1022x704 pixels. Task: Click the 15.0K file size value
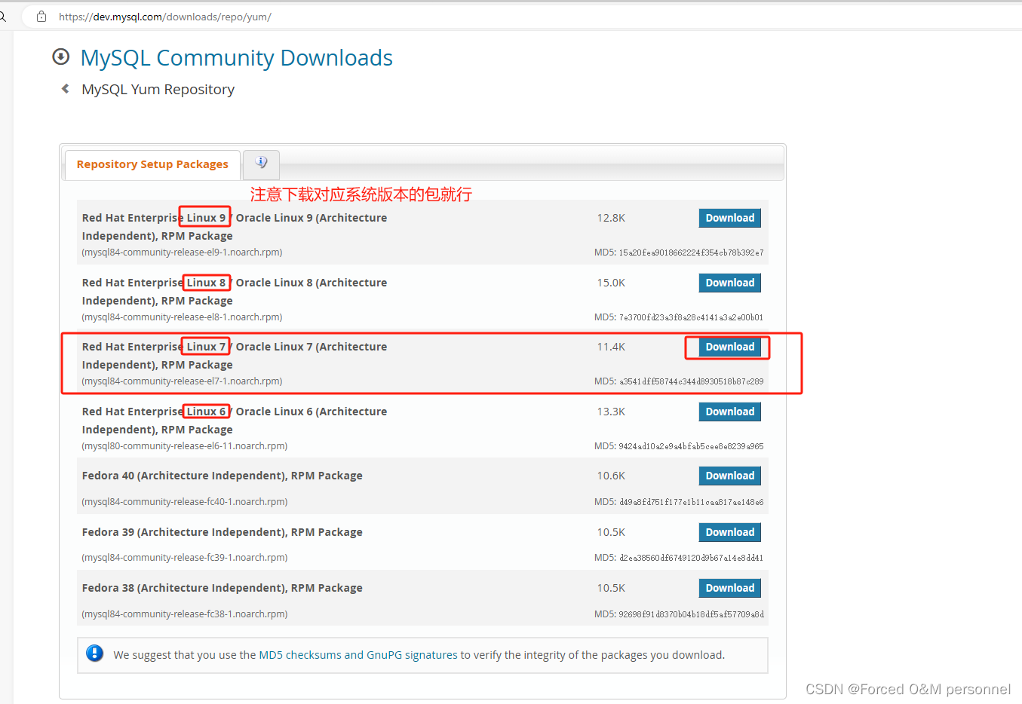coord(611,283)
